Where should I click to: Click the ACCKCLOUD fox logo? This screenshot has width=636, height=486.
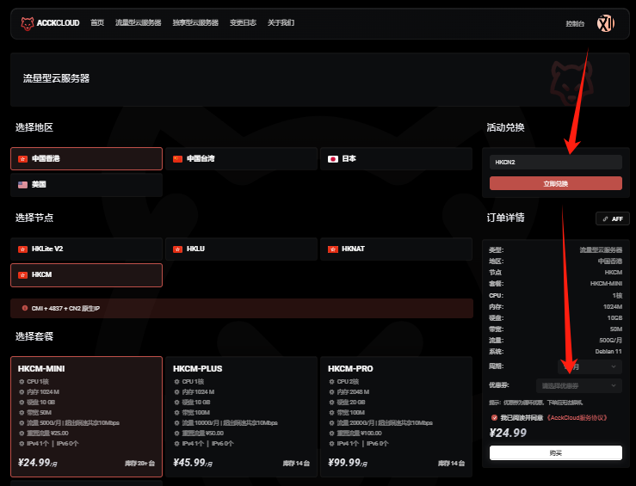(28, 23)
